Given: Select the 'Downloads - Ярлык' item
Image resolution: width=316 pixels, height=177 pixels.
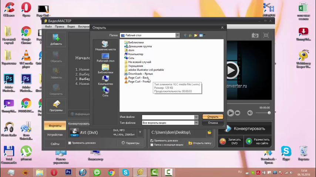Looking at the screenshot, I should click(138, 74).
